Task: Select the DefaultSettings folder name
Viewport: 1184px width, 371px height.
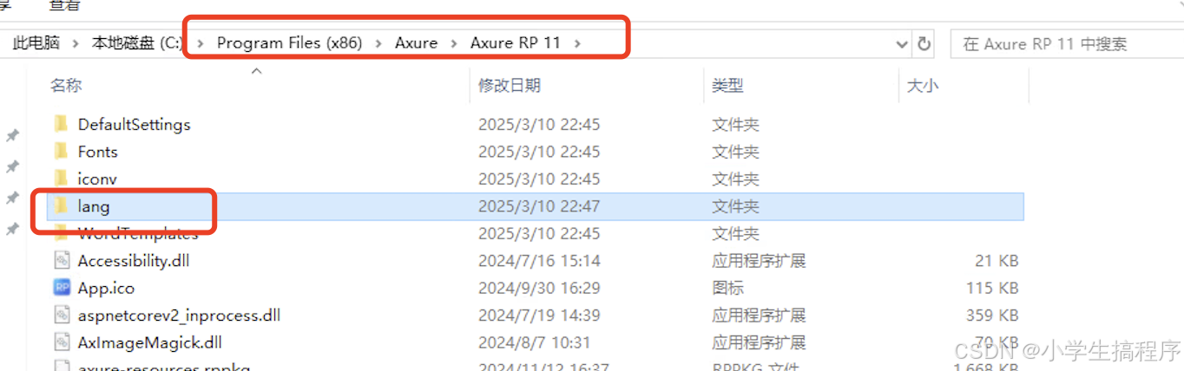Action: pyautogui.click(x=134, y=124)
